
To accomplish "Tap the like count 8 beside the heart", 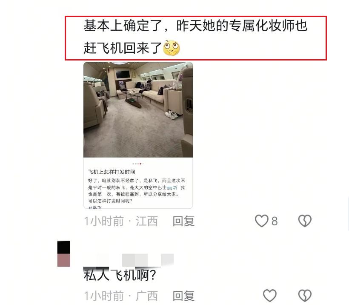I will (x=275, y=221).
